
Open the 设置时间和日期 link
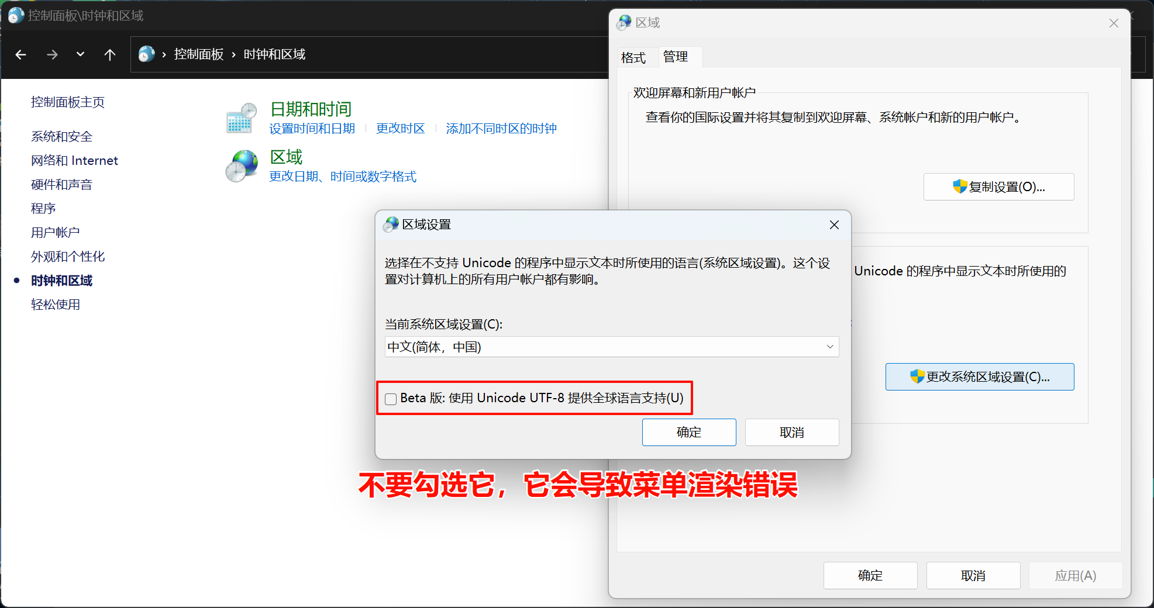pyautogui.click(x=312, y=129)
